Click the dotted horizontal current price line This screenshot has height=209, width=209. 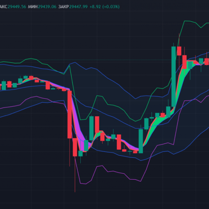click(x=104, y=60)
